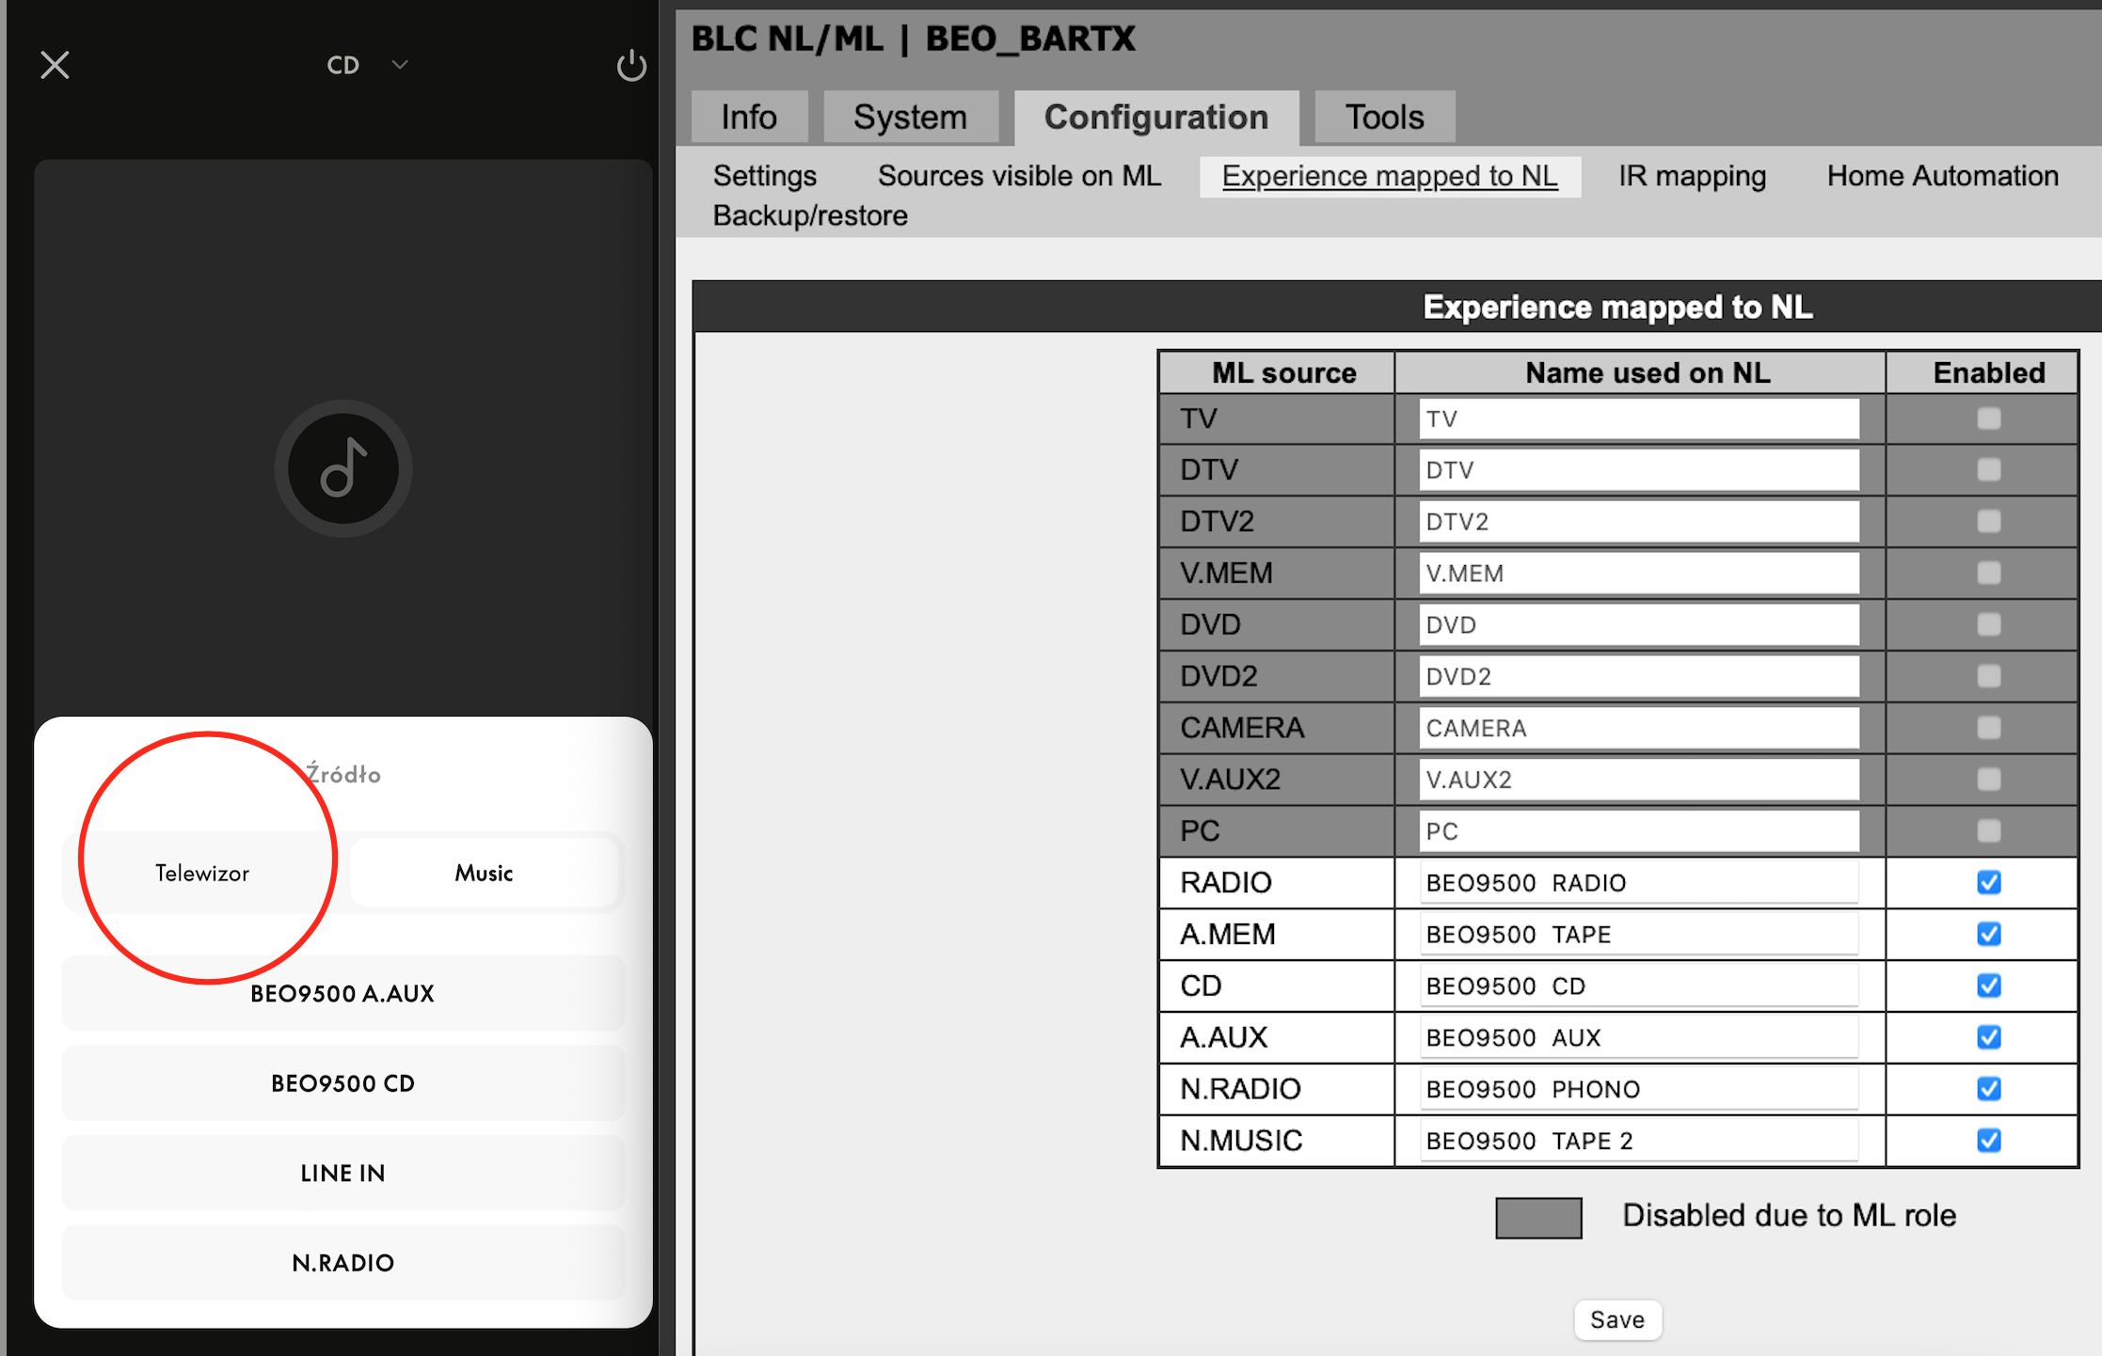Uncheck the A.AUX enabled checkbox
The height and width of the screenshot is (1356, 2102).
point(1988,1037)
